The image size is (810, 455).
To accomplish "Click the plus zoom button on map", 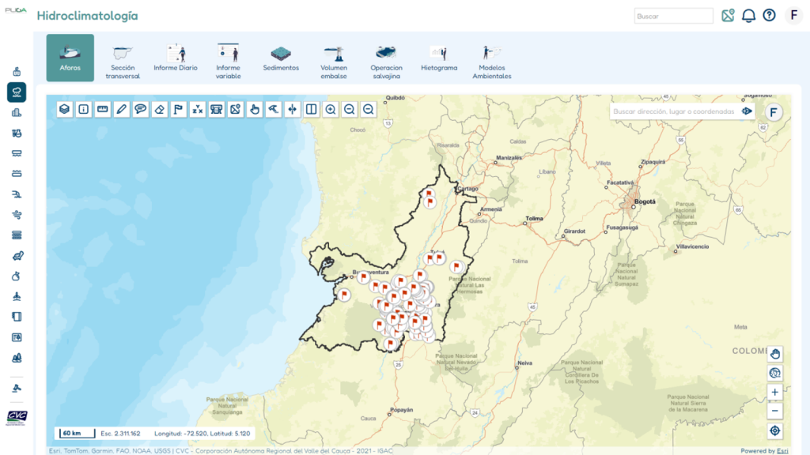I will click(x=775, y=392).
